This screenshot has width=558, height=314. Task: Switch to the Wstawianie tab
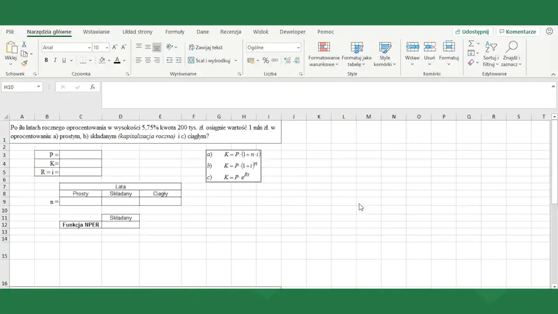[x=96, y=32]
